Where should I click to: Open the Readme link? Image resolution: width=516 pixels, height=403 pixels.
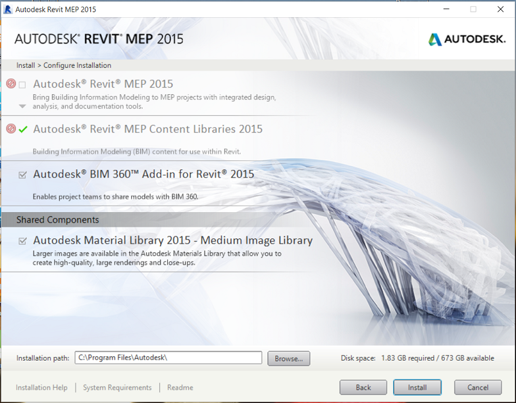(180, 388)
